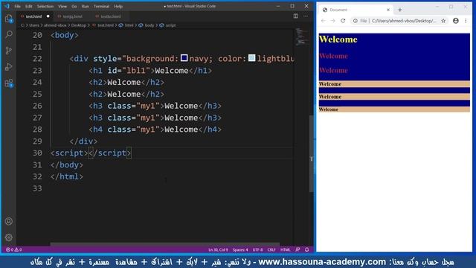Click the site information icon in address bar
Screen dimensions: 476x268
[x=356, y=21]
